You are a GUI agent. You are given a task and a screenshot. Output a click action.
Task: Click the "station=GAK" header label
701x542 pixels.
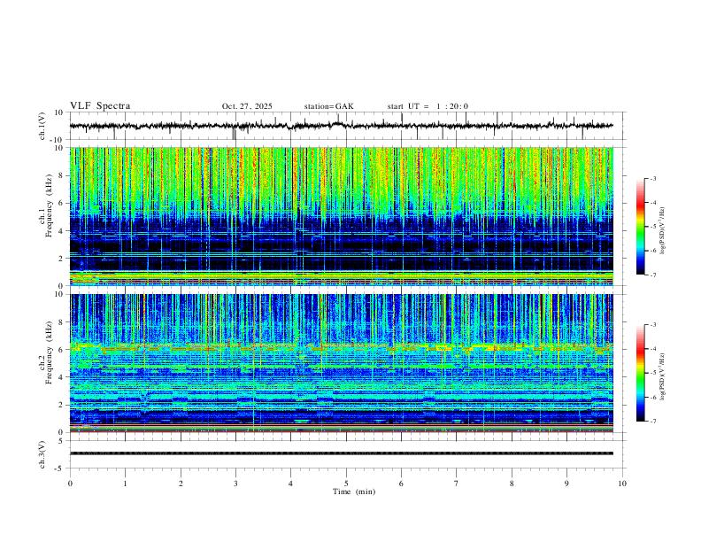point(328,106)
